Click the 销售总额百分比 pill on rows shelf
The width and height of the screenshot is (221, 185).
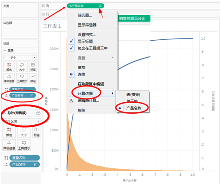(x=132, y=18)
